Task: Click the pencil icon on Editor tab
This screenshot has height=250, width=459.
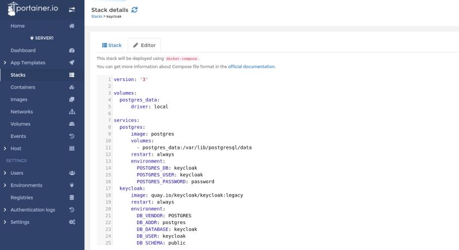Action: 135,45
